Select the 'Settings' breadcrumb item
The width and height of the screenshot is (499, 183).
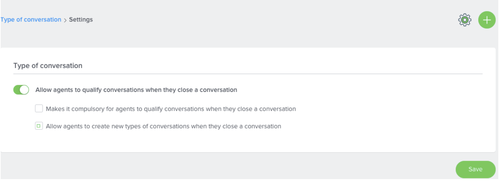81,20
